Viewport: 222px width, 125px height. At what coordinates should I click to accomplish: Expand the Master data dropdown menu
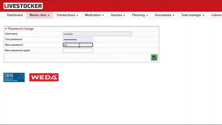(39, 15)
